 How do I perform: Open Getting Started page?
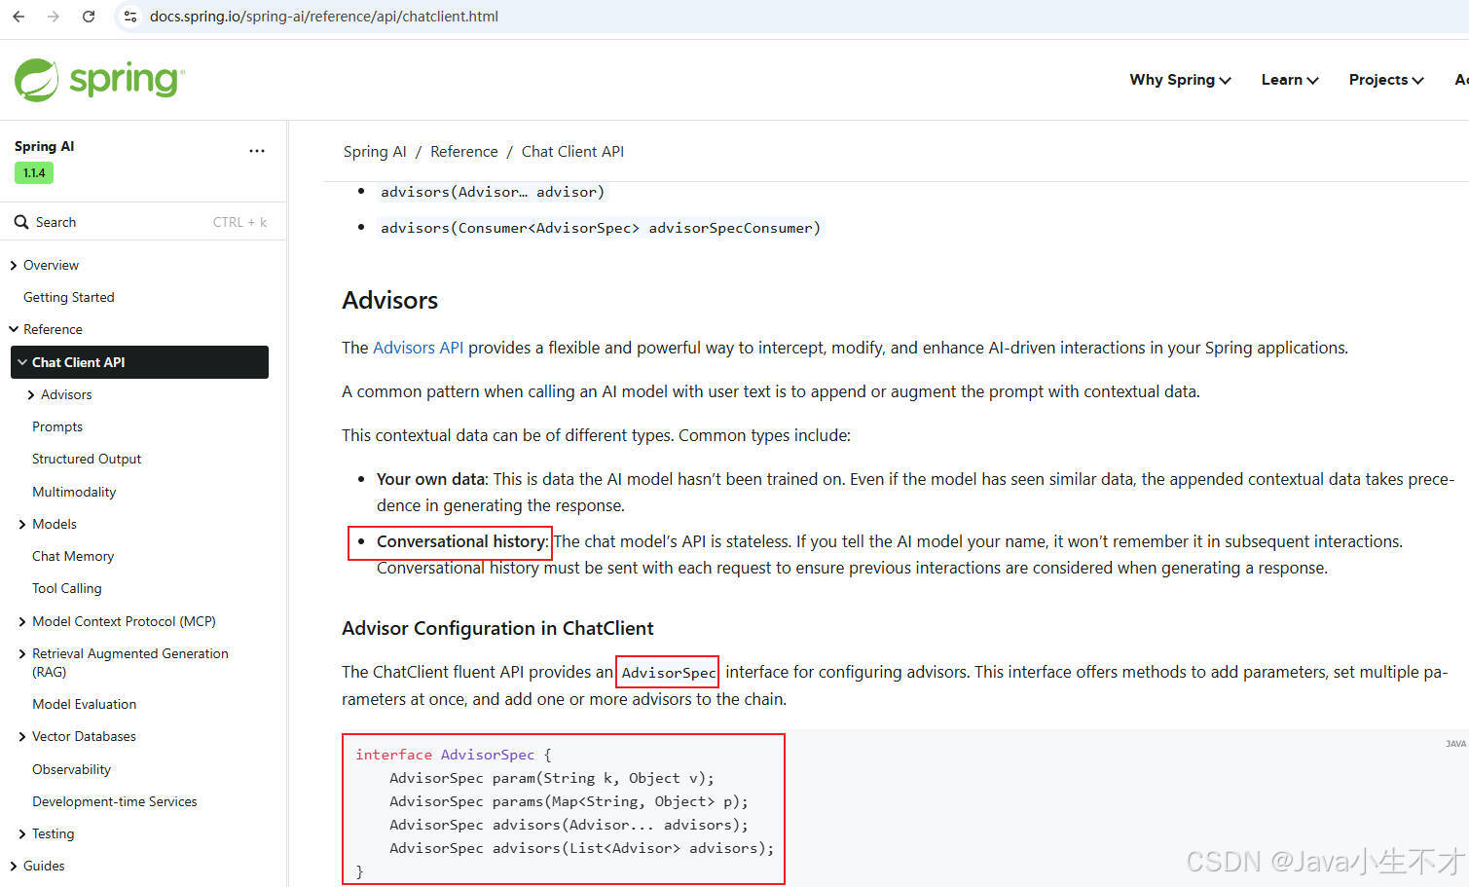69,297
